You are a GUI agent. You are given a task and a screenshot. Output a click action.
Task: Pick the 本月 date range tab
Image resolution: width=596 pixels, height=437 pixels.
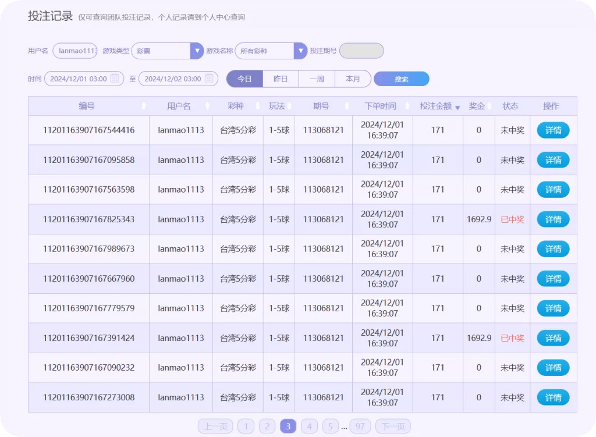[x=353, y=79]
